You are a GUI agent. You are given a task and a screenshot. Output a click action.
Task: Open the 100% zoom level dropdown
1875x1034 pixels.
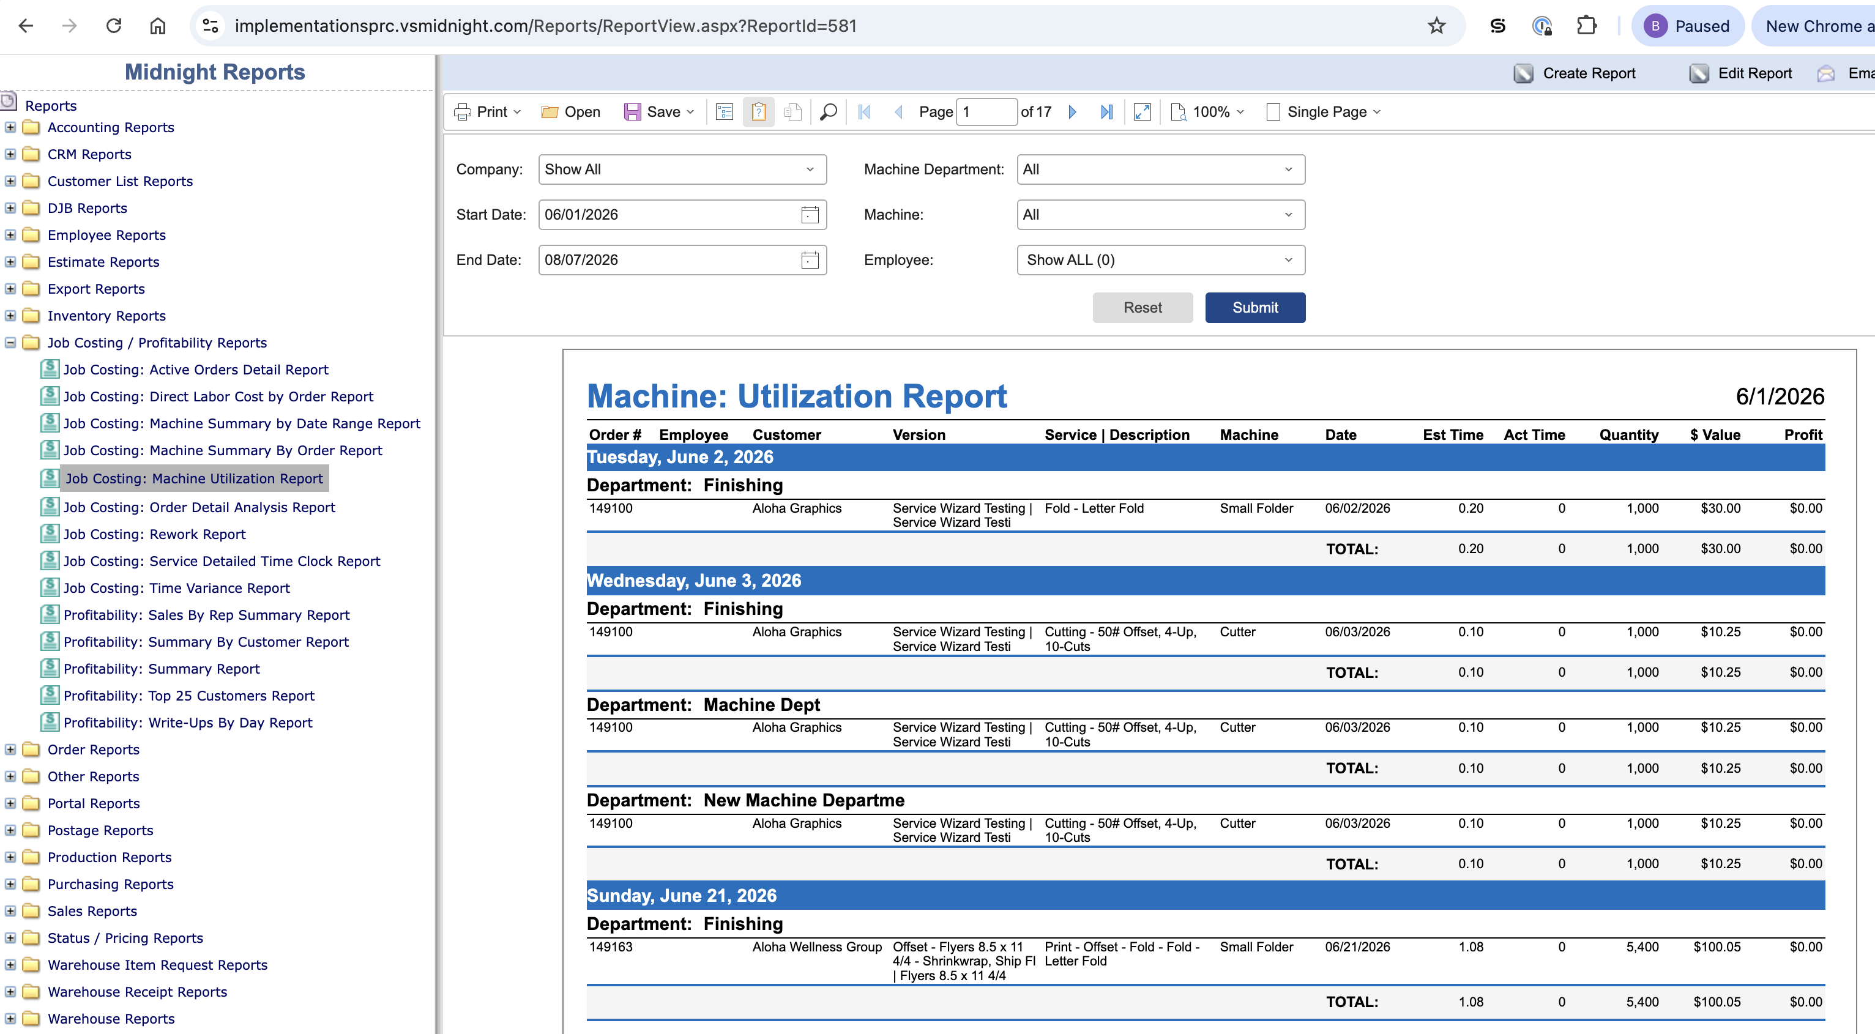[x=1209, y=112]
